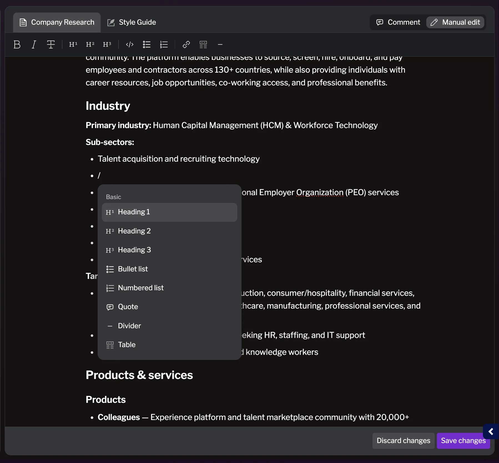Viewport: 499px width, 463px height.
Task: Click 'eking HR, staffing, and IT support' text
Action: coord(303,335)
